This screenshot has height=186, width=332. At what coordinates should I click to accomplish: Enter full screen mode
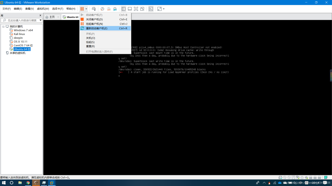(136, 9)
